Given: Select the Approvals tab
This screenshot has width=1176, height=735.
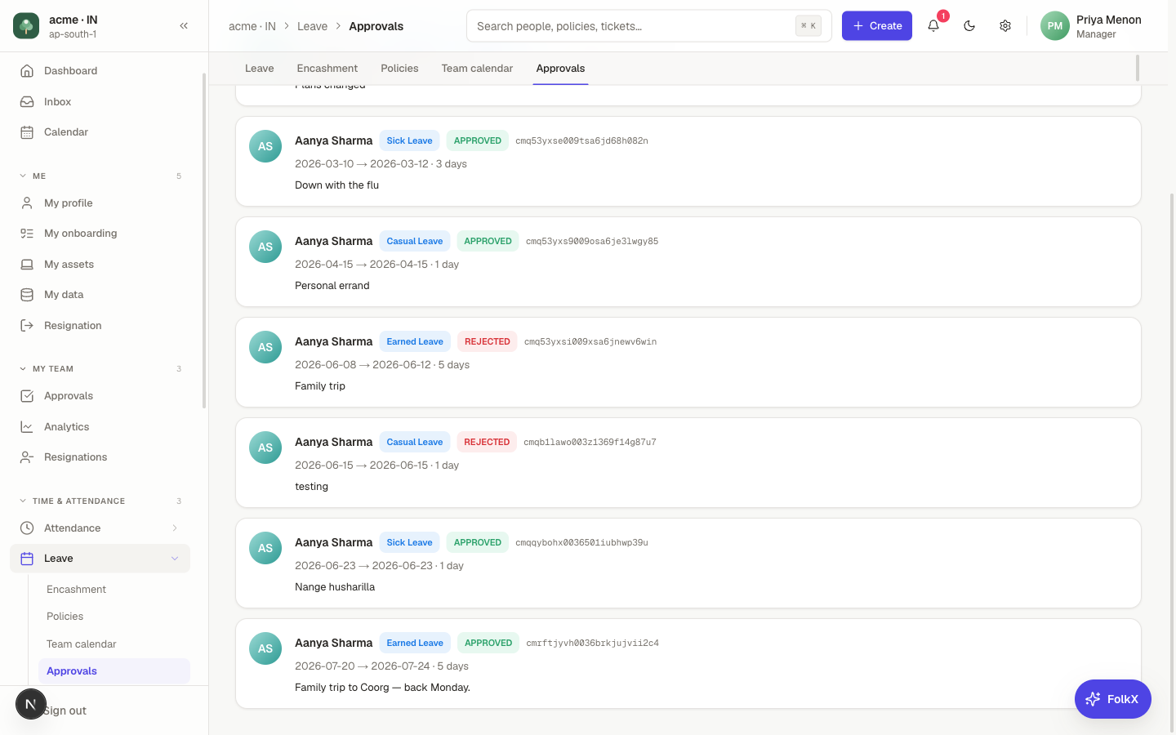Looking at the screenshot, I should click(560, 69).
